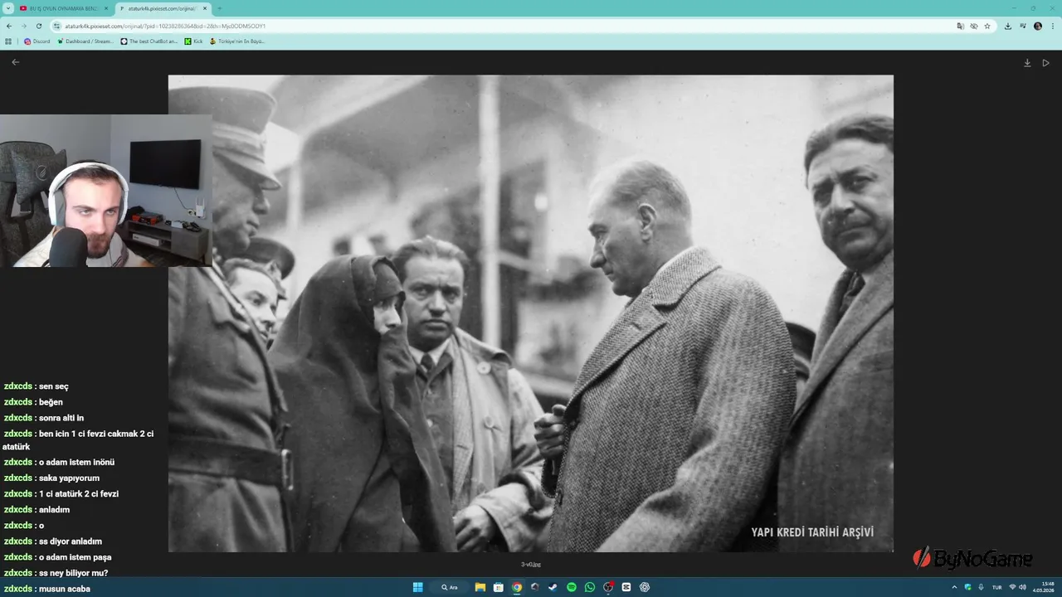Go back in the browser
Viewport: 1062px width, 597px height.
[x=9, y=26]
